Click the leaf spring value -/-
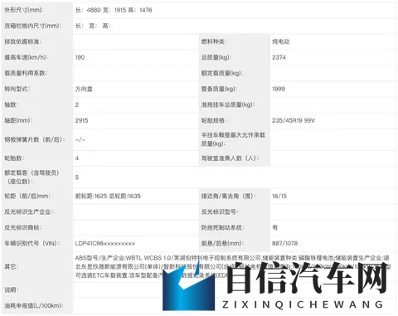Image resolution: width=398 pixels, height=316 pixels. coord(80,139)
